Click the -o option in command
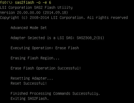 coord(38,2)
